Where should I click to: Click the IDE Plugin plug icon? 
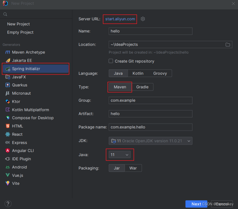click(x=8, y=159)
